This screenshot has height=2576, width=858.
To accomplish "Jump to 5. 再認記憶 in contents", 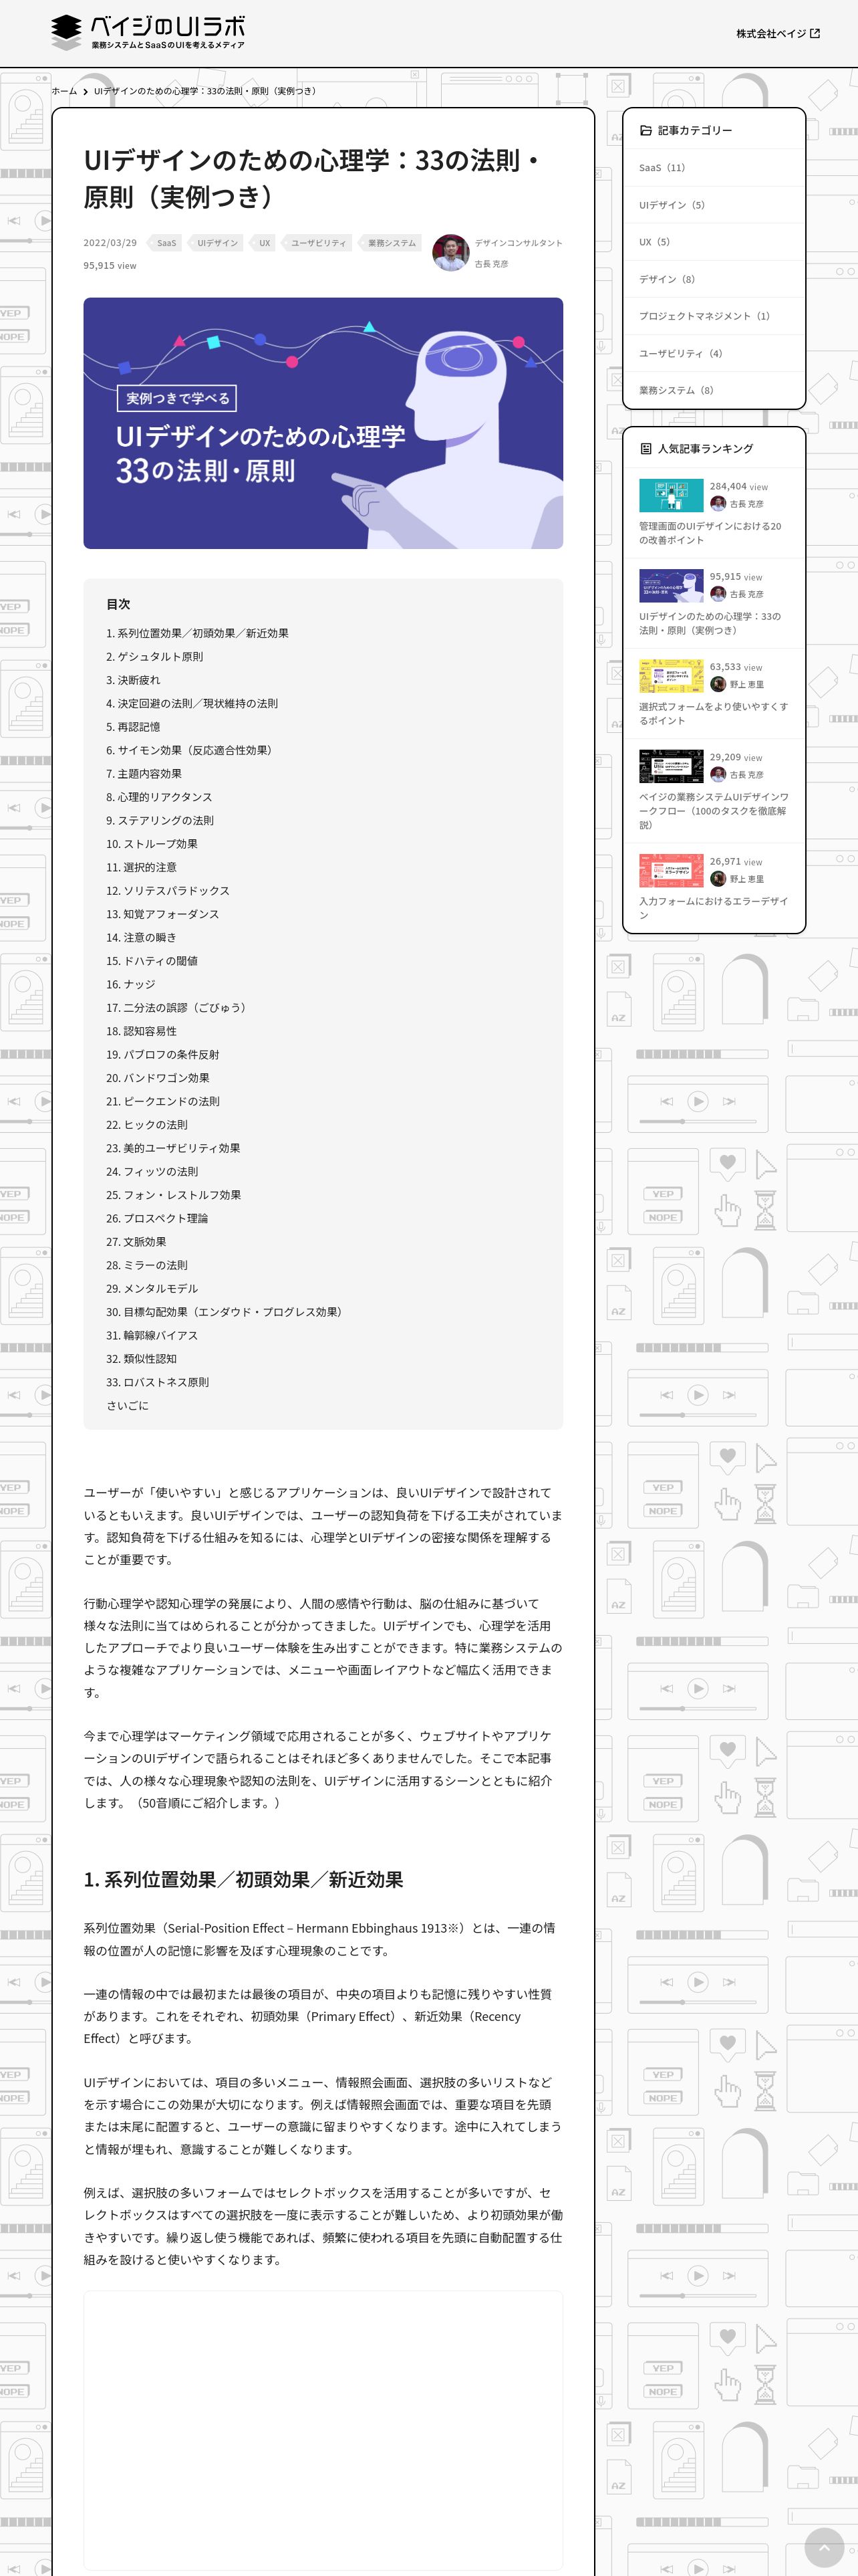I will (x=133, y=727).
